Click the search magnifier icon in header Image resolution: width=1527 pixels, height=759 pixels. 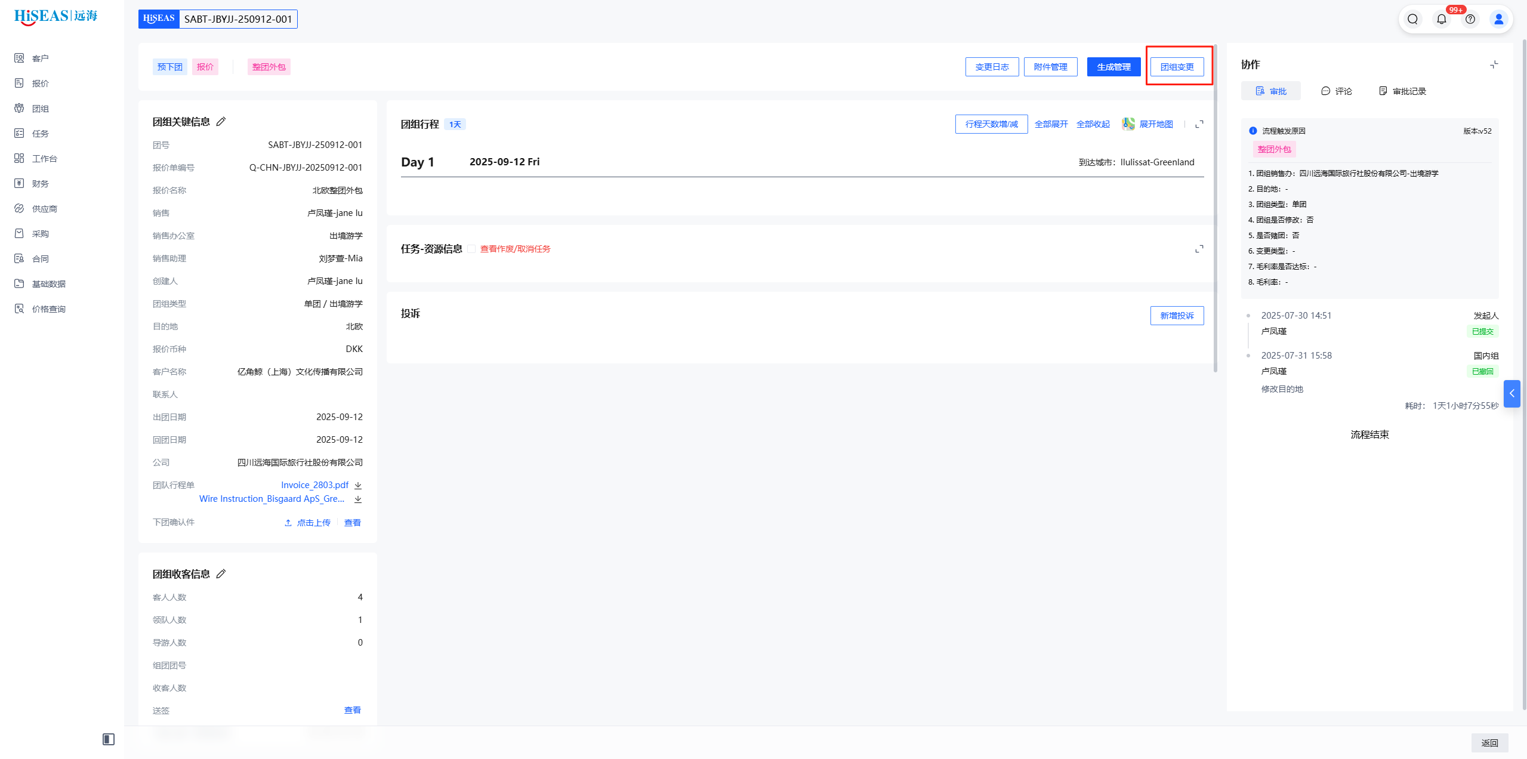(x=1412, y=19)
